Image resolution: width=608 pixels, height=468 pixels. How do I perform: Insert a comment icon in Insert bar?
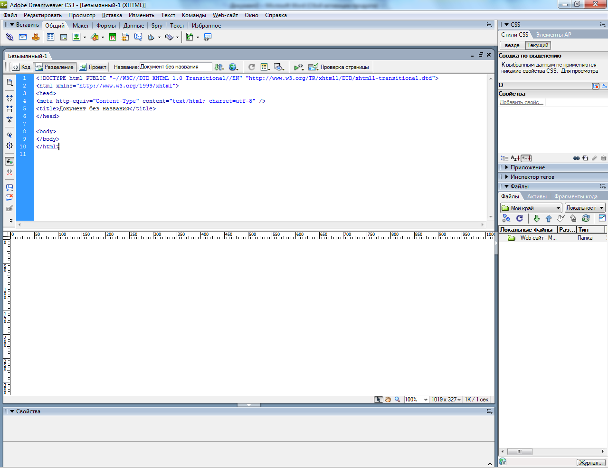click(138, 37)
